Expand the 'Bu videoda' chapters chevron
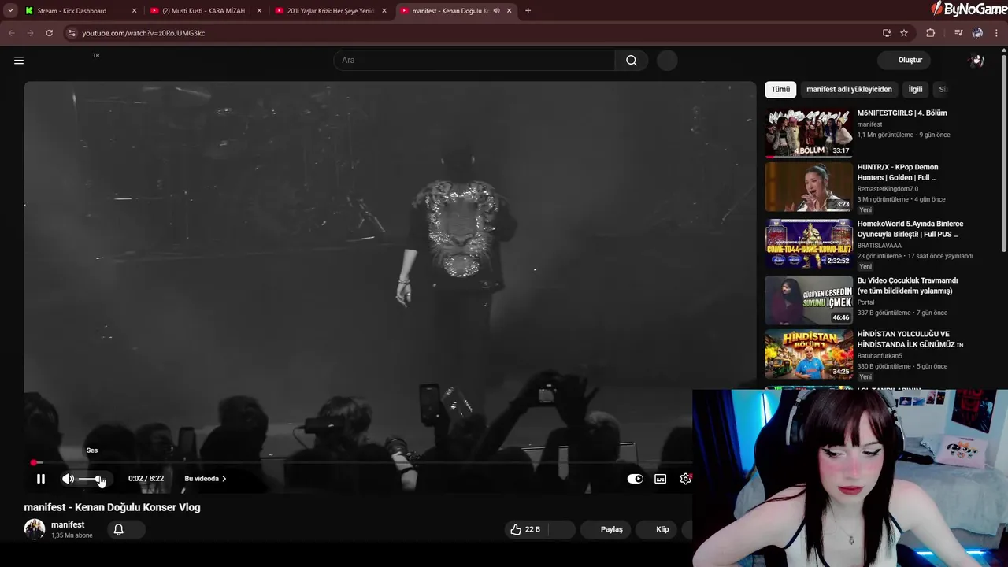The image size is (1008, 567). 224,479
